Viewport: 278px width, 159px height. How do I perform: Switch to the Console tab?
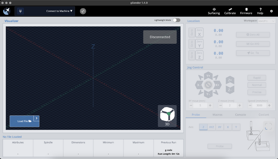(240, 115)
